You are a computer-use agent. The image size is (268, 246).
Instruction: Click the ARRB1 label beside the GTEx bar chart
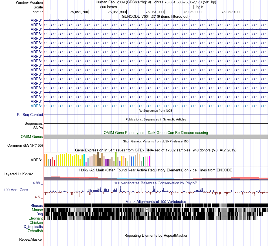tap(37, 160)
